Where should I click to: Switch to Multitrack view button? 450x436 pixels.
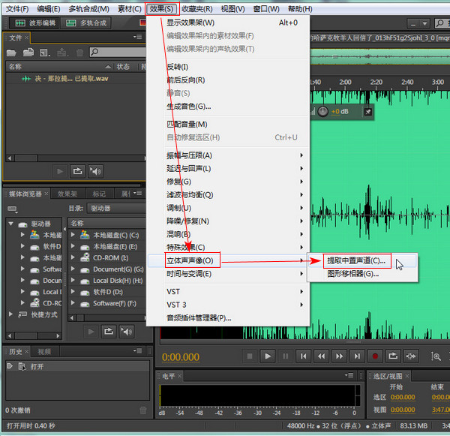[x=85, y=23]
